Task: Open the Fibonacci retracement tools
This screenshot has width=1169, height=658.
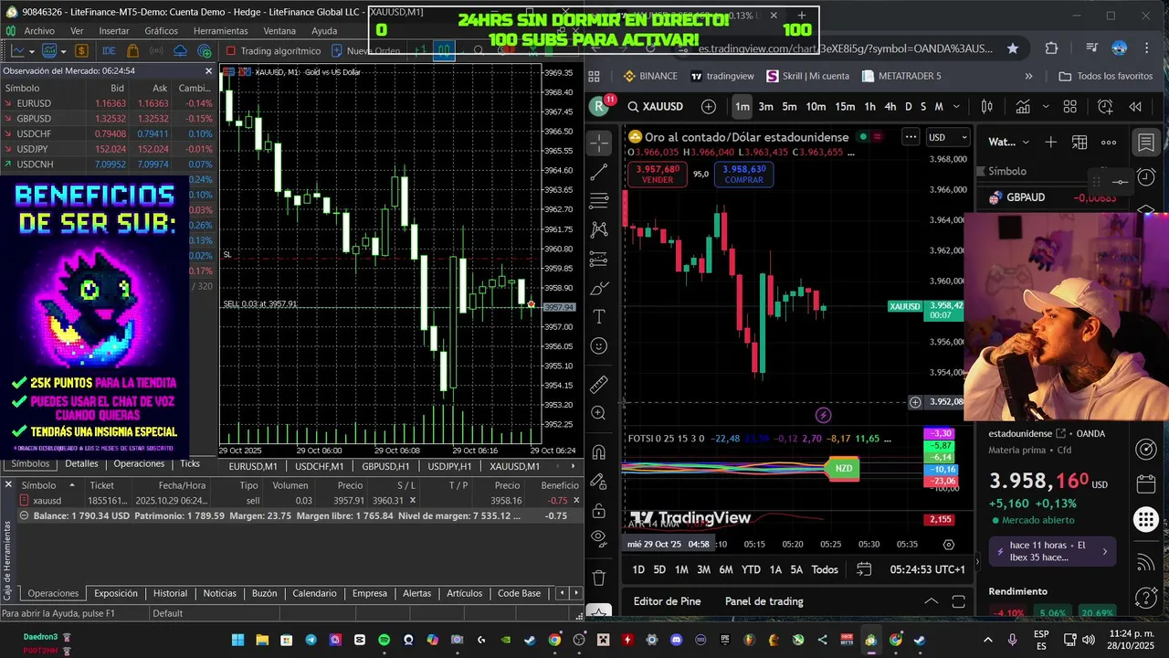Action: tap(599, 201)
